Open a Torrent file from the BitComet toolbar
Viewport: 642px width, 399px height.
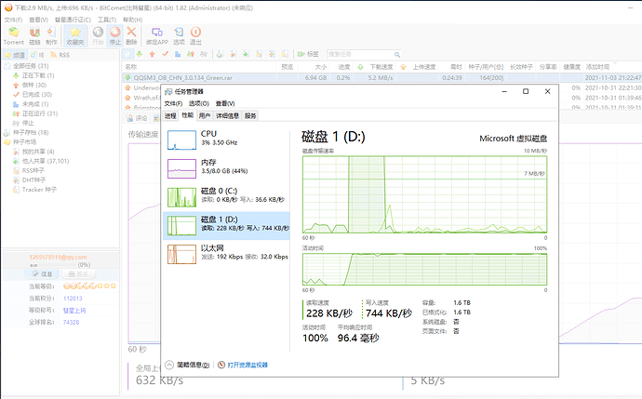[x=14, y=35]
